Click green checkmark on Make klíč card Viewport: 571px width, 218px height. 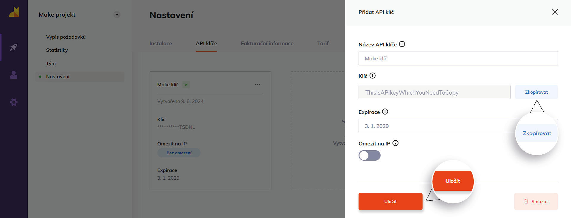(186, 85)
